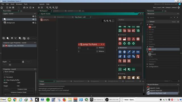182x102 pixels.
Task: Run the game with the play icon
Action: pyautogui.click(x=27, y=8)
